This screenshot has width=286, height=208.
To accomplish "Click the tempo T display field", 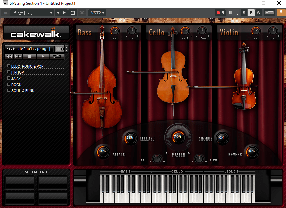I will (58, 49).
